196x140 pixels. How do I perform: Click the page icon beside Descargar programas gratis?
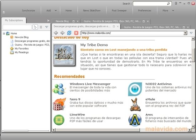(x=12, y=41)
